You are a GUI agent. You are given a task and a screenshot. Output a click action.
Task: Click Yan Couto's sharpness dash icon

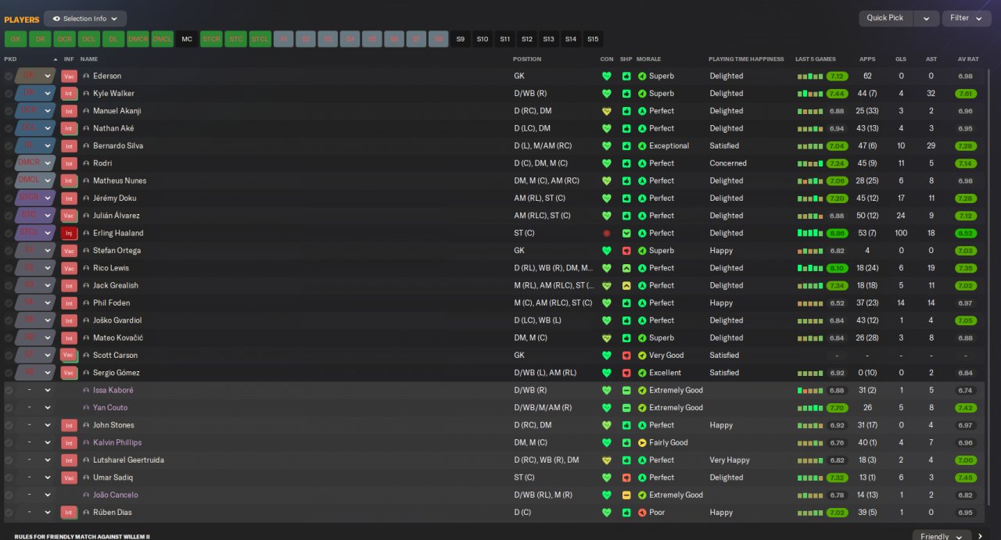[x=626, y=408]
